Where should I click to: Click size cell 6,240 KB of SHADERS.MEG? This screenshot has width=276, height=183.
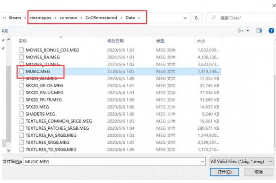210,114
